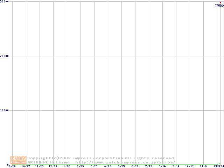Click the 10000 y-axis label
The width and height of the screenshot is (224, 168).
(5, 110)
